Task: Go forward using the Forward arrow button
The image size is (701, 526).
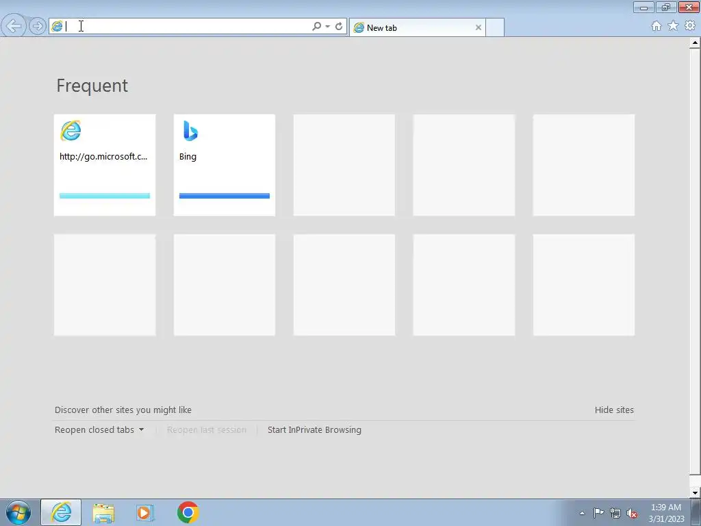Action: click(38, 26)
